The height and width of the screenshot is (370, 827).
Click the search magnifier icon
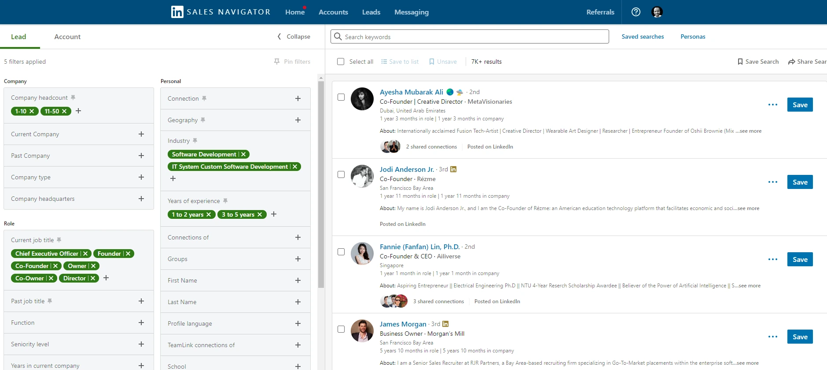[x=338, y=36]
